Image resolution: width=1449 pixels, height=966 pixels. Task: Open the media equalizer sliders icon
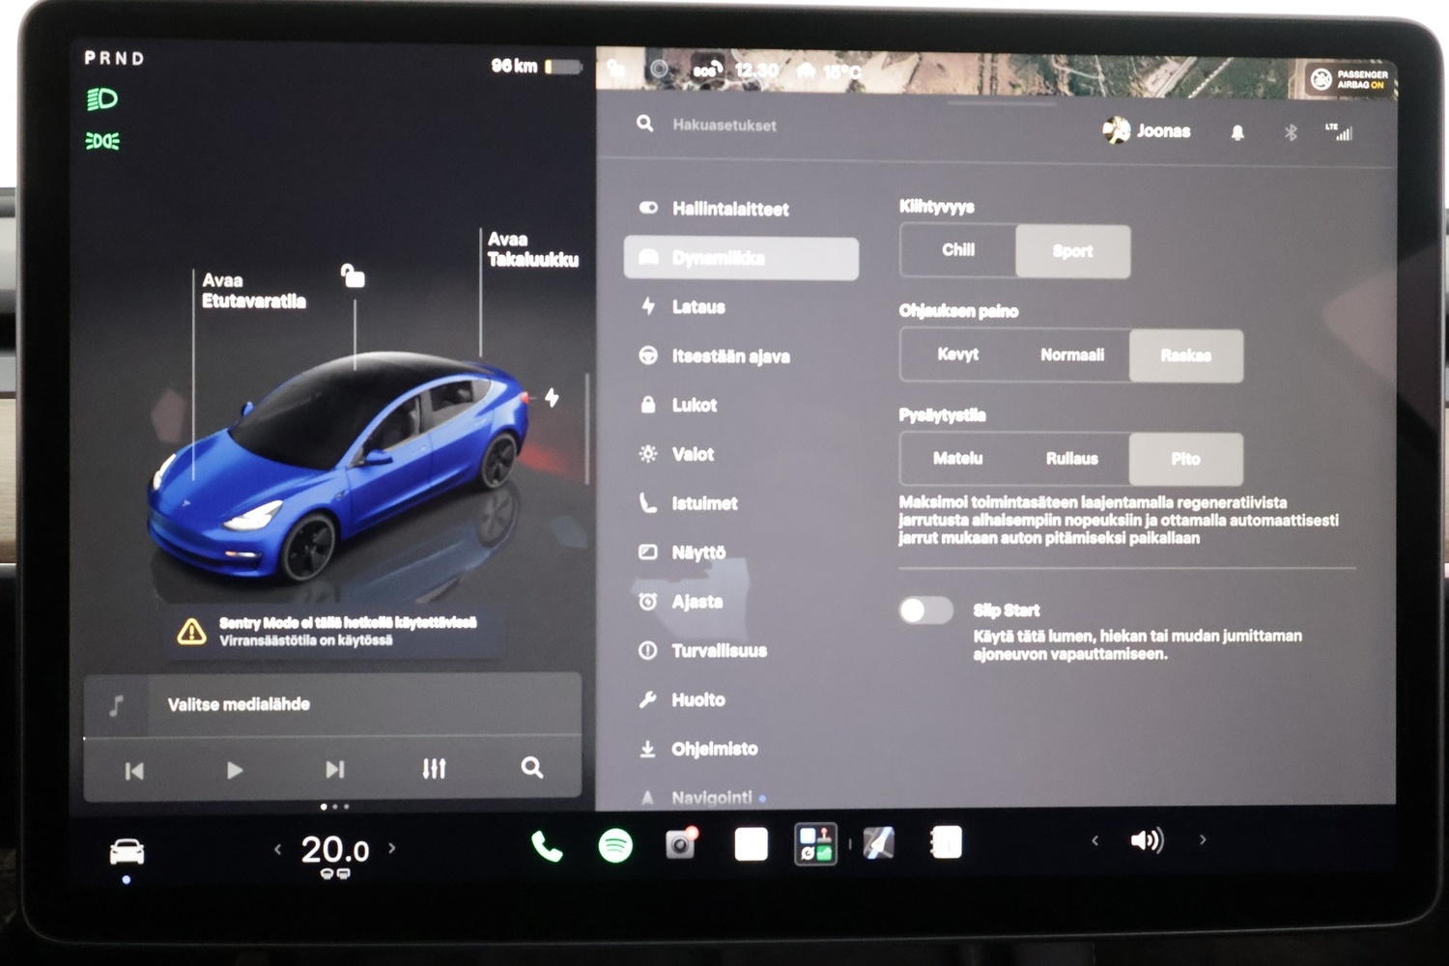pos(434,769)
